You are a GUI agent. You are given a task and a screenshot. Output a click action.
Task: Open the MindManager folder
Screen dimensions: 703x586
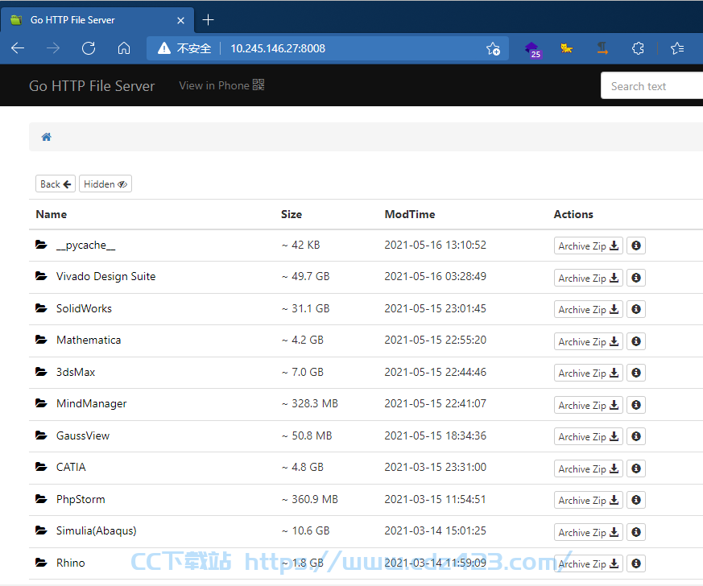point(92,403)
